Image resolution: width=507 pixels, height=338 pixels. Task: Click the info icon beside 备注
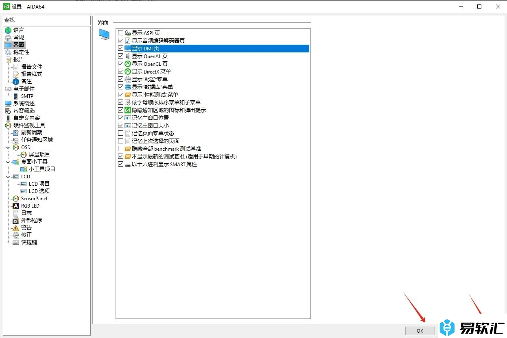tap(16, 81)
